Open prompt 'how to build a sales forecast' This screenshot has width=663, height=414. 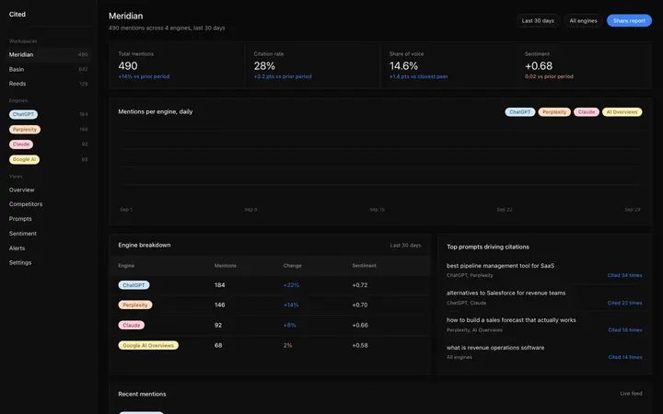(x=511, y=320)
